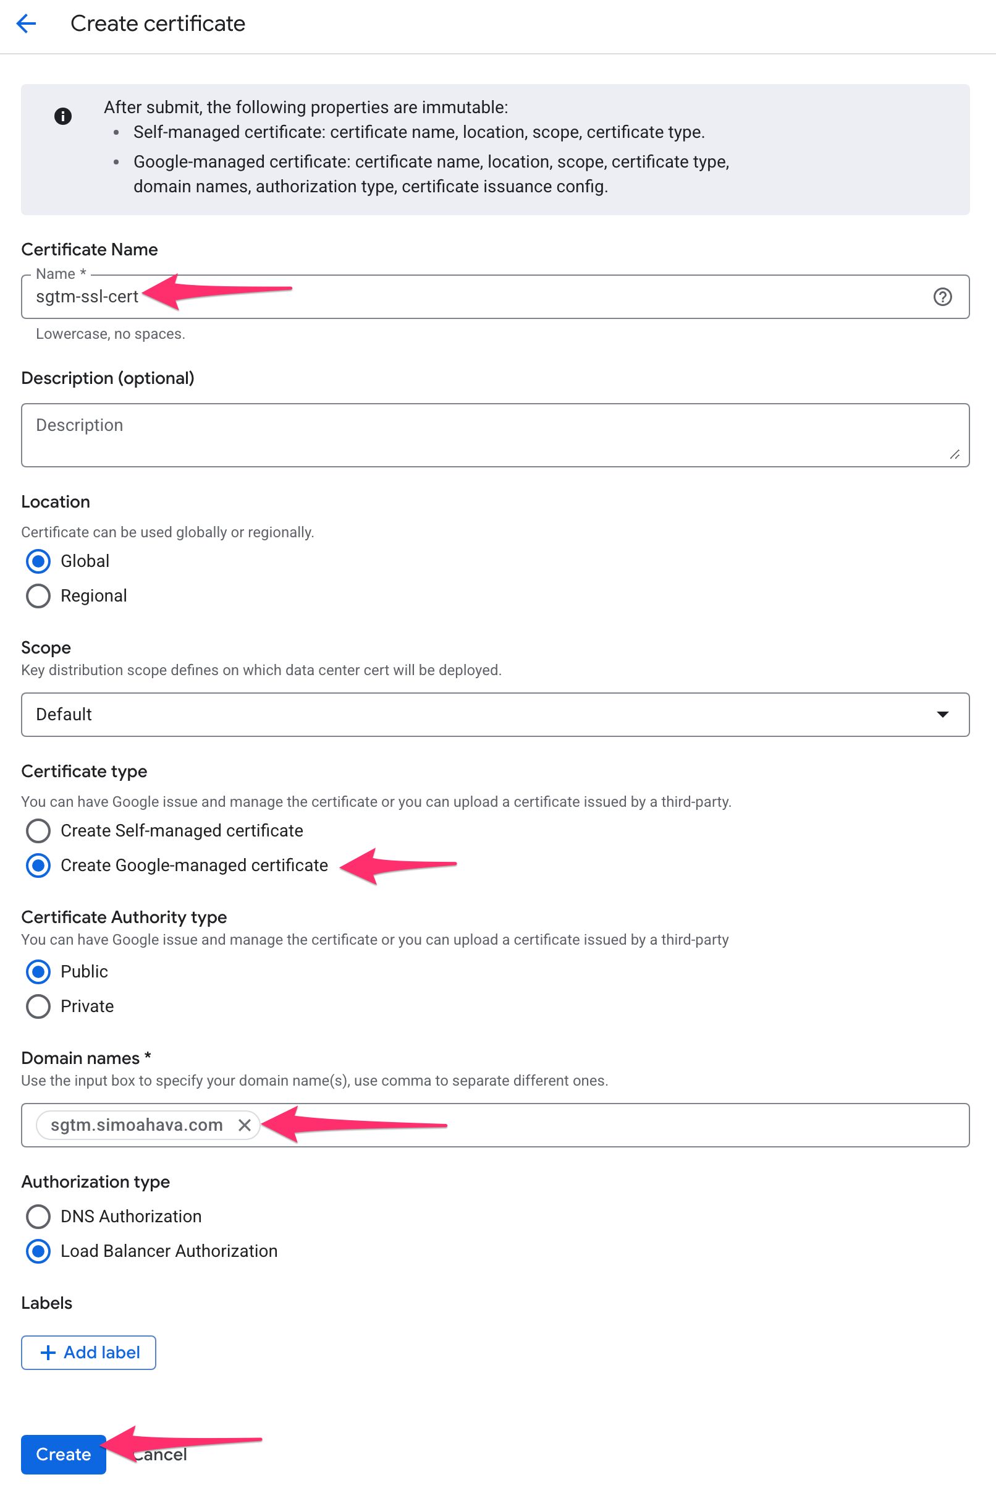Click the back arrow icon

pyautogui.click(x=26, y=24)
